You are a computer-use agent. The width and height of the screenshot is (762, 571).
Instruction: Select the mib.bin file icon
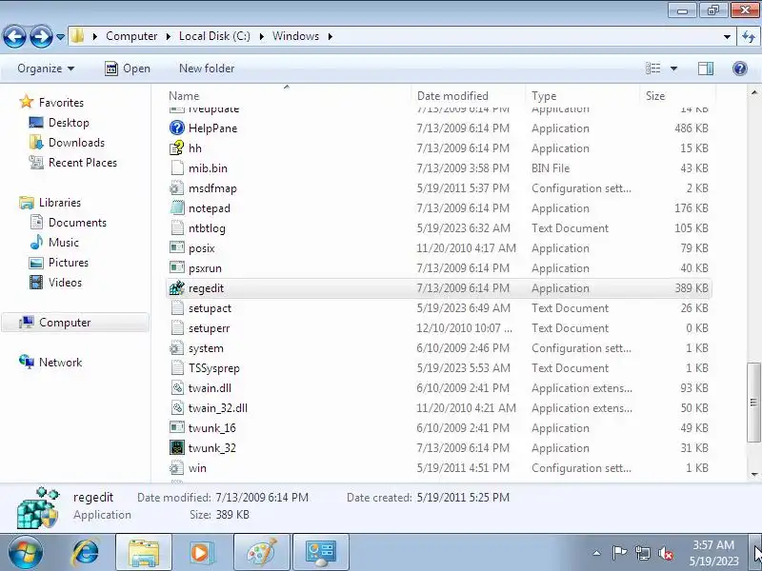(177, 168)
